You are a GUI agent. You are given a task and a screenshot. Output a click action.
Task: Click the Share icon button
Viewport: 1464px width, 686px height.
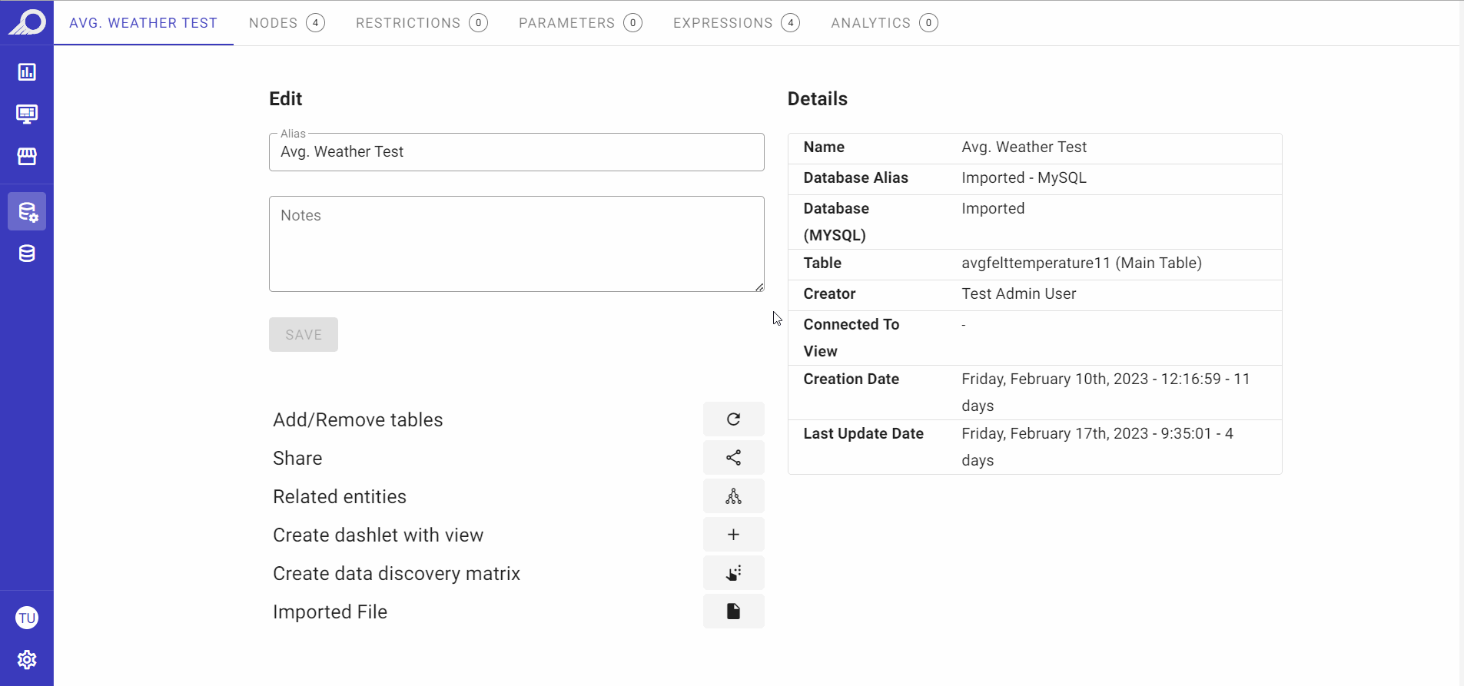click(x=733, y=458)
